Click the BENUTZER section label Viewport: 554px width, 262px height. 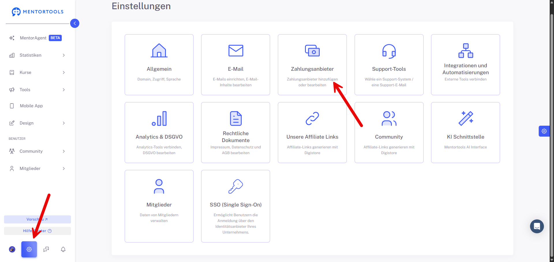coord(17,139)
